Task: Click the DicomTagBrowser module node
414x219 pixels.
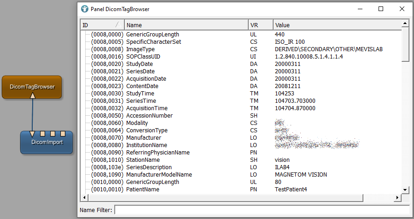Action: [x=32, y=86]
